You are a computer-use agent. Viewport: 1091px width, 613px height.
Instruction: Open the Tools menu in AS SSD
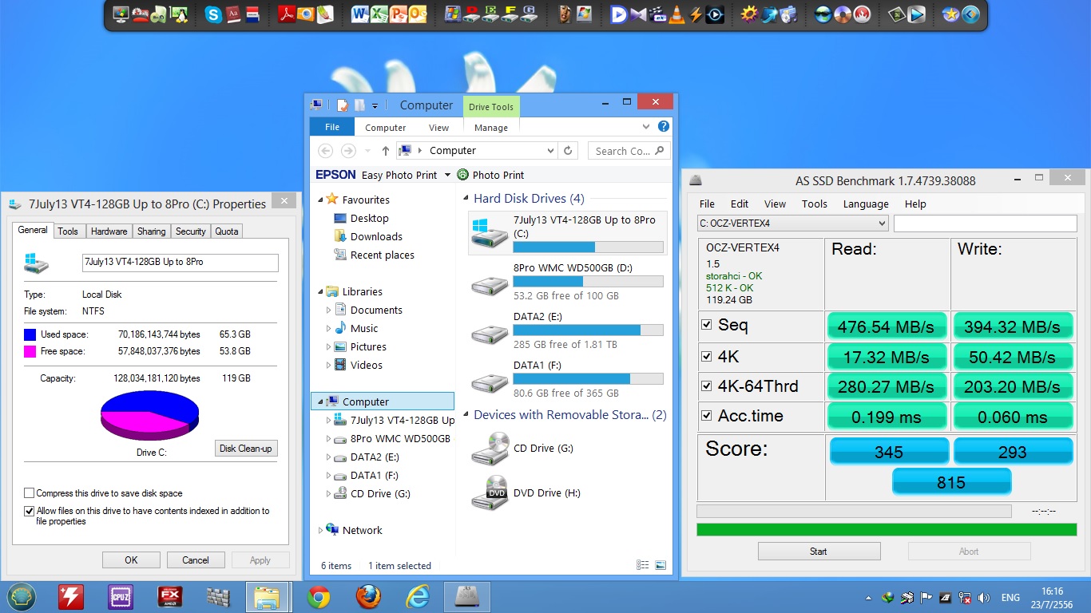click(815, 204)
